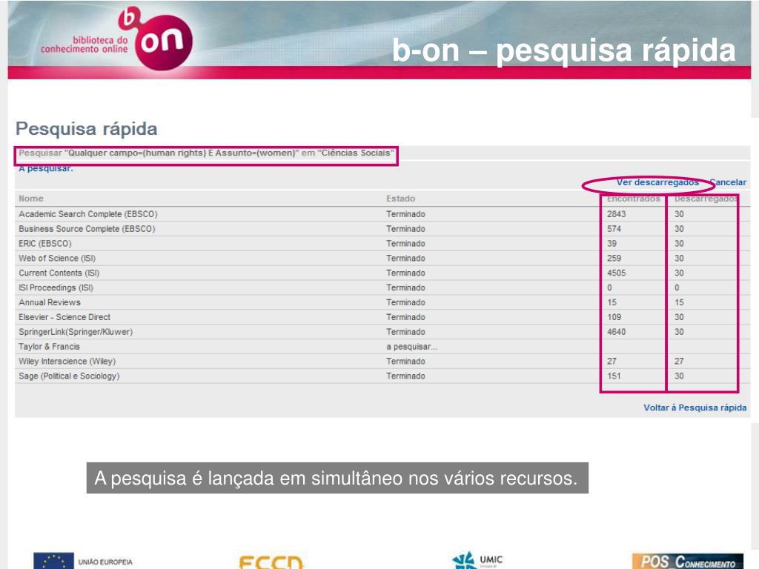Click the POS Conhecimento logo

(687, 562)
